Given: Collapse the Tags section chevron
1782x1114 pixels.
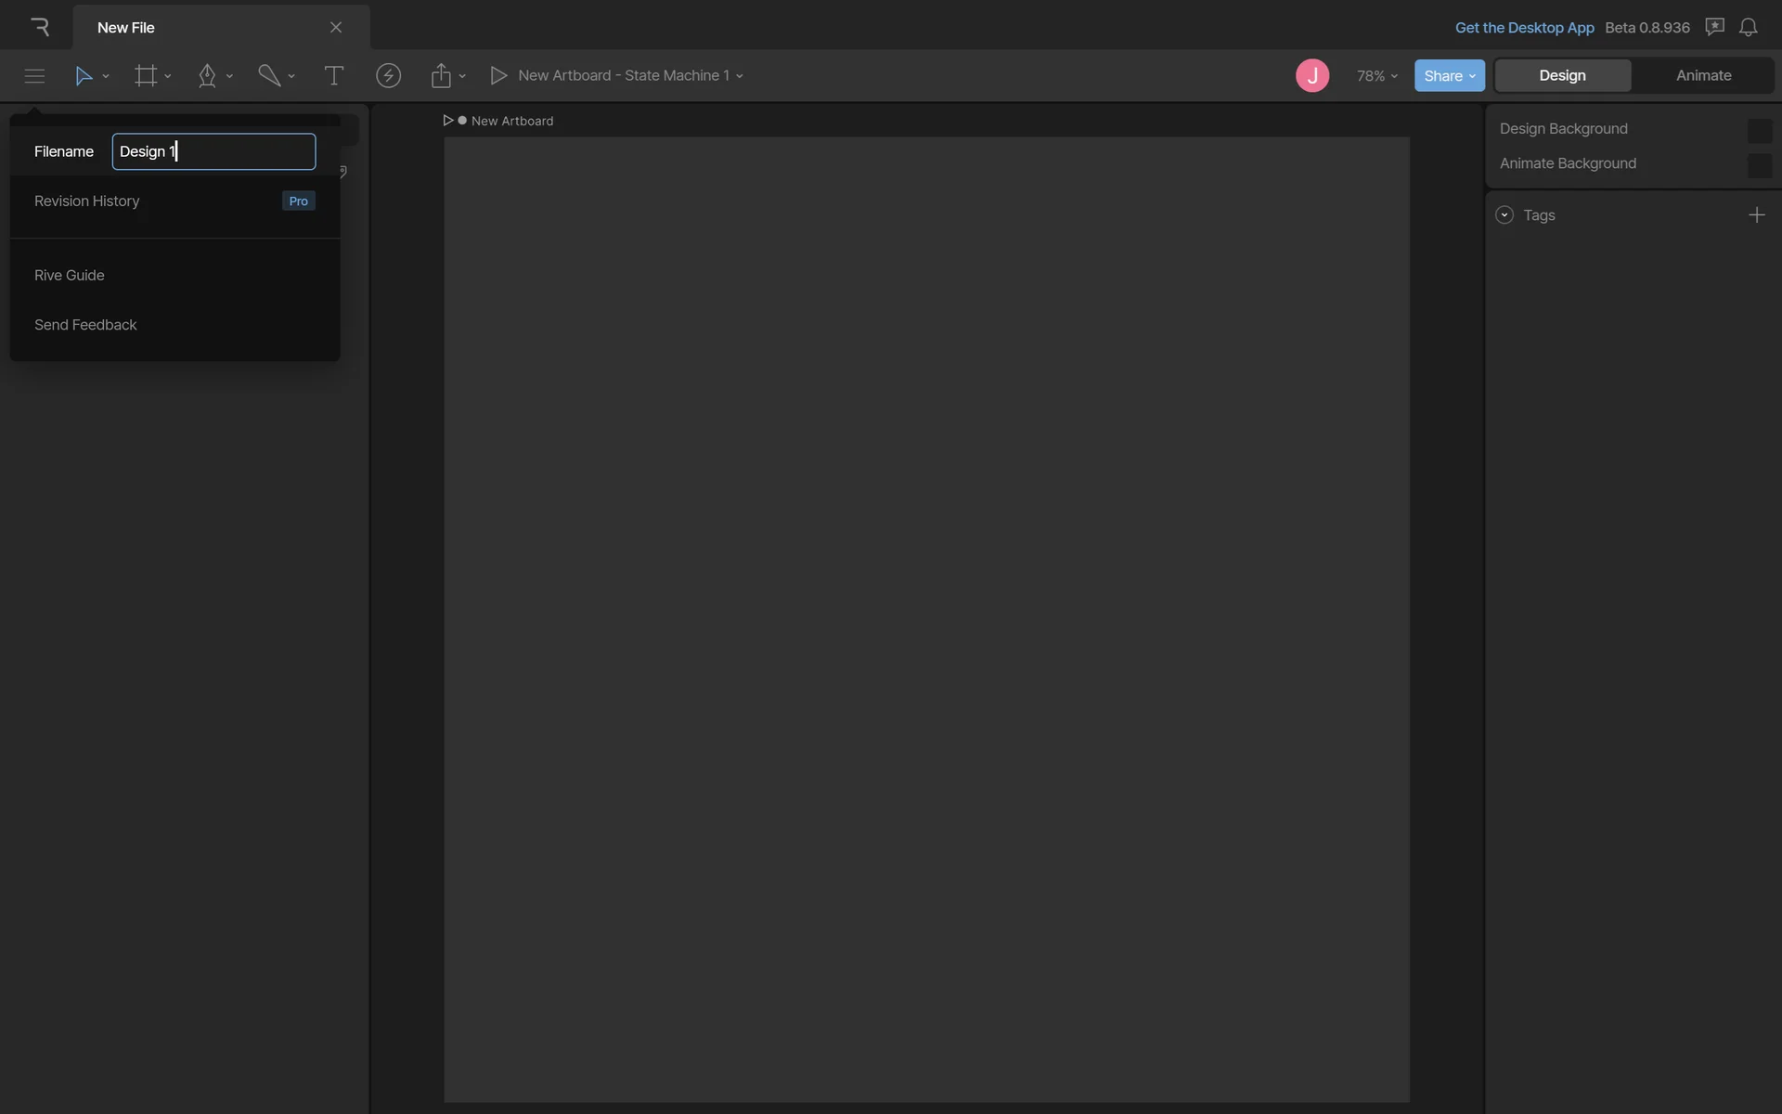Looking at the screenshot, I should (1504, 215).
